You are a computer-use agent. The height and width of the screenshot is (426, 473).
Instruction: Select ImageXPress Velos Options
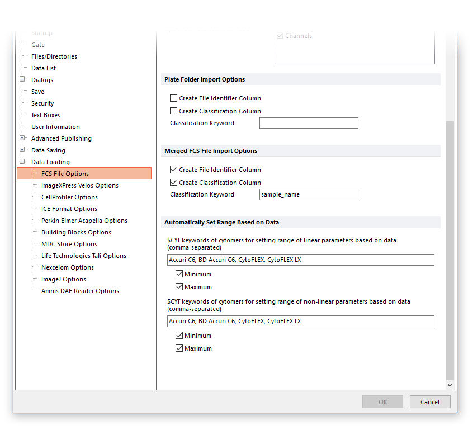click(x=79, y=185)
